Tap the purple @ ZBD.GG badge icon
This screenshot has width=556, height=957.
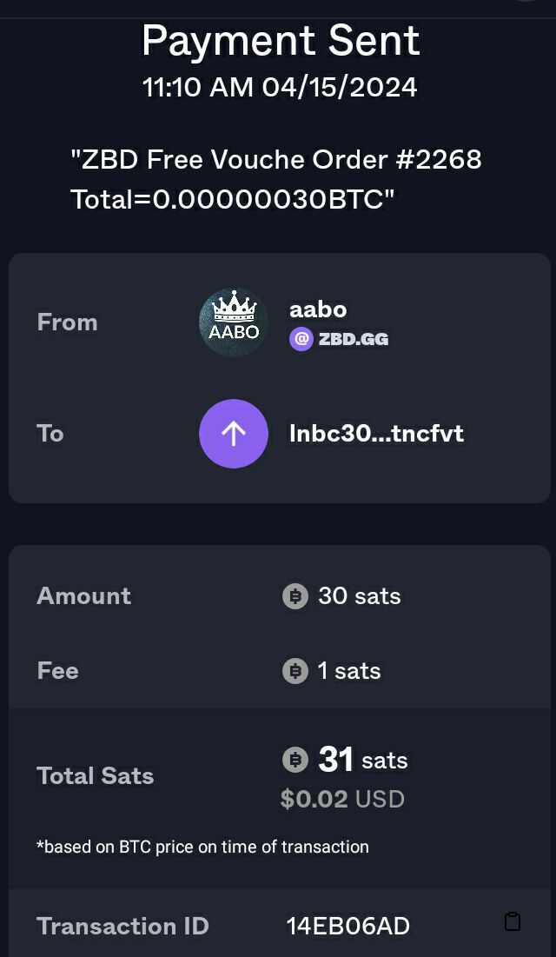click(301, 339)
